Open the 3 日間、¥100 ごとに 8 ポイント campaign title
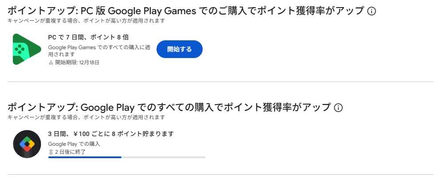This screenshot has width=439, height=183. click(111, 133)
